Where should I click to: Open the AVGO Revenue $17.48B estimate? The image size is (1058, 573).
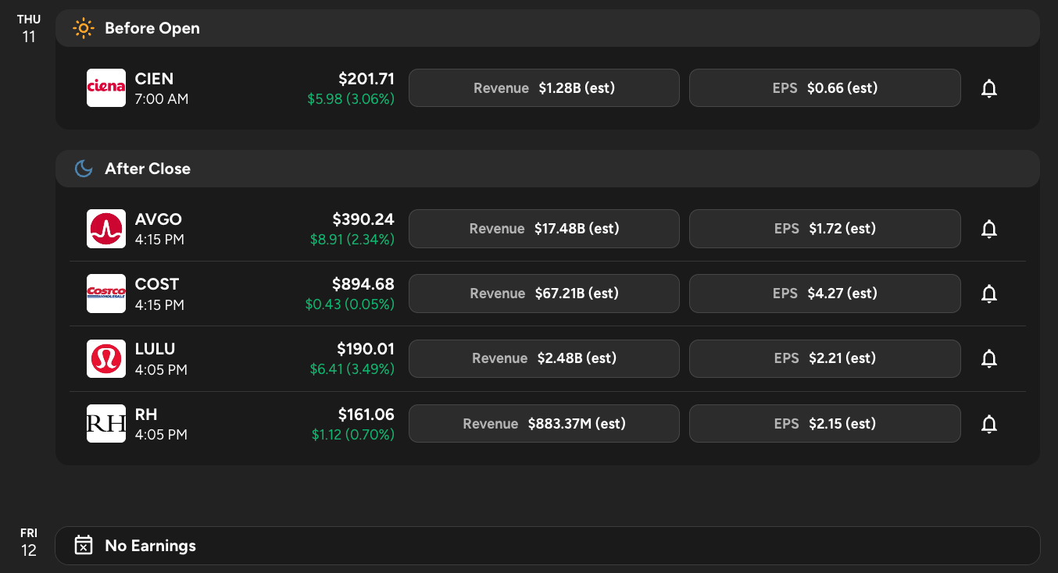pyautogui.click(x=544, y=229)
